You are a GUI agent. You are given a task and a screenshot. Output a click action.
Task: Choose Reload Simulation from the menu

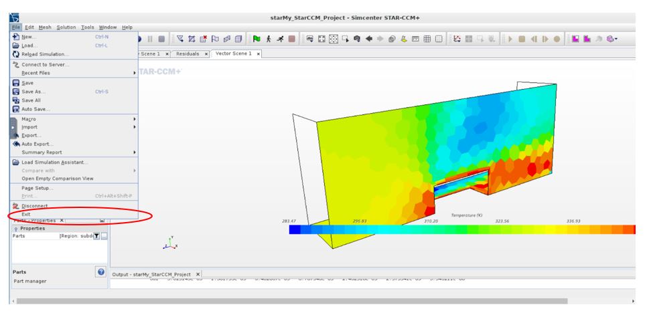tap(74, 54)
